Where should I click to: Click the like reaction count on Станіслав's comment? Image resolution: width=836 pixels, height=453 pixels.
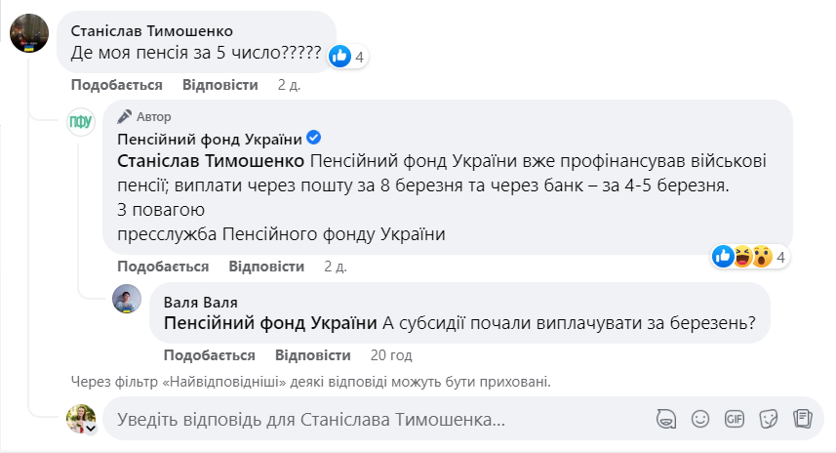pyautogui.click(x=347, y=58)
